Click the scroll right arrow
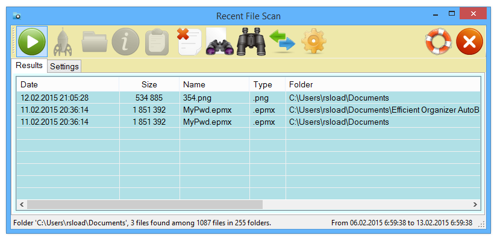 point(475,204)
